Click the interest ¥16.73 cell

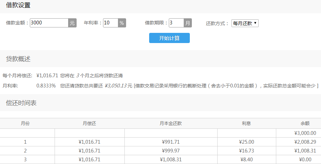pos(246,151)
